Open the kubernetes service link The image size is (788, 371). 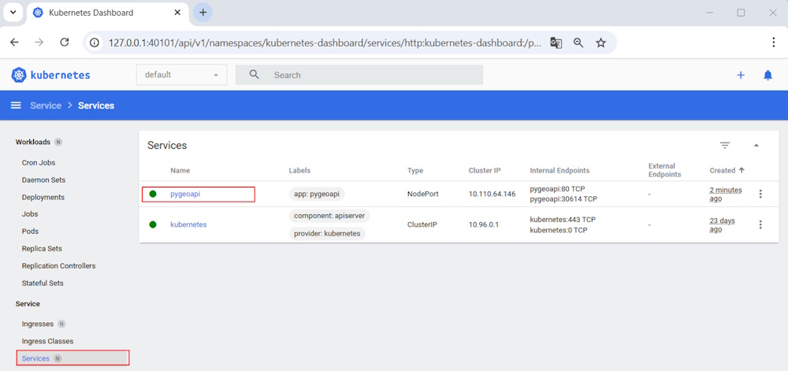[188, 224]
